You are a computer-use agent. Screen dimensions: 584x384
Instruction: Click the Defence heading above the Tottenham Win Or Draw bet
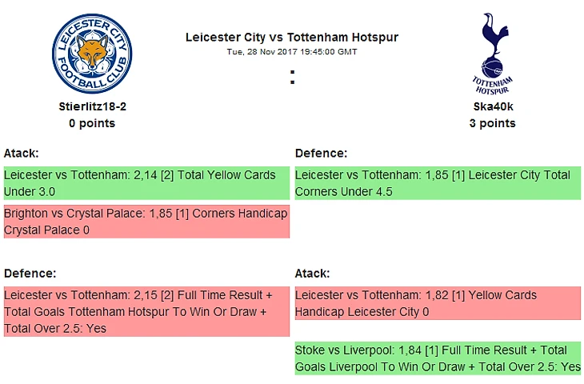point(30,273)
